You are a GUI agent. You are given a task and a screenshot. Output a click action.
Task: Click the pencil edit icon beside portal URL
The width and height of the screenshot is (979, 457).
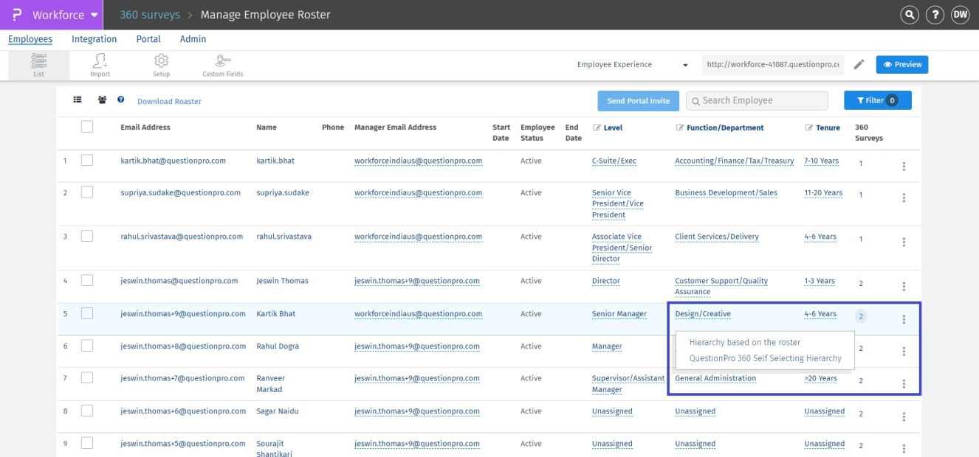(859, 65)
